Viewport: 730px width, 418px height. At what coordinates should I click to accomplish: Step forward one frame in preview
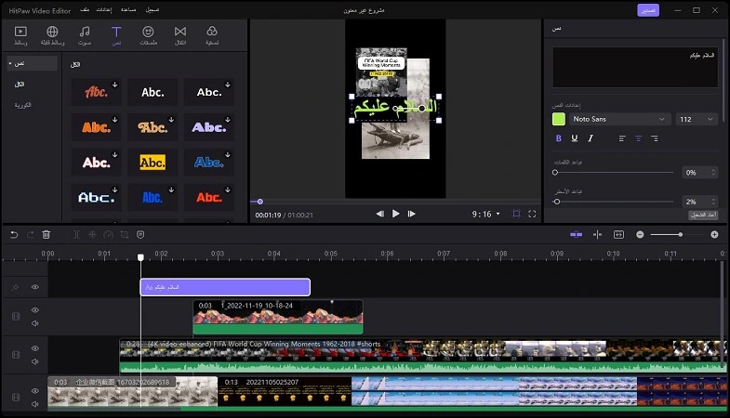coord(412,214)
